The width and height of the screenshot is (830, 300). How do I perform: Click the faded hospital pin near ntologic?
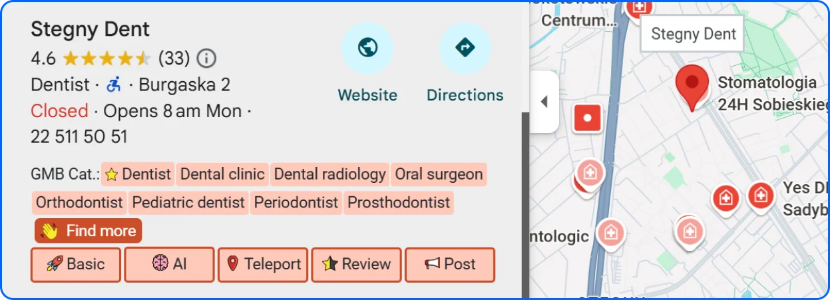[x=610, y=232]
